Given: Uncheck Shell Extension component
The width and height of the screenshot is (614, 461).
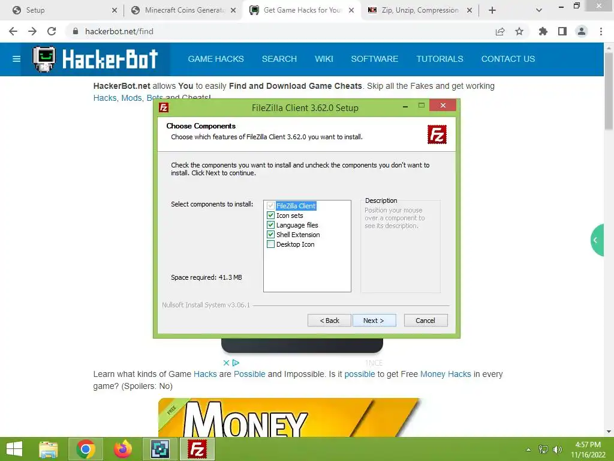Looking at the screenshot, I should point(270,235).
